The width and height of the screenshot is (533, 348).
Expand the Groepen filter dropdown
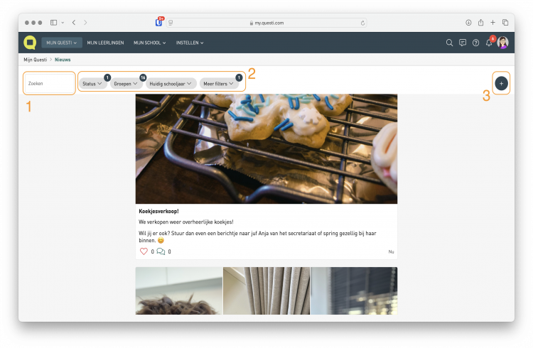126,84
